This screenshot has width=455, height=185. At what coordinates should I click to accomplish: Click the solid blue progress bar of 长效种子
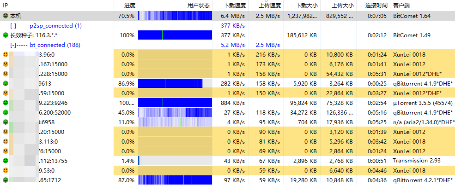click(x=175, y=35)
